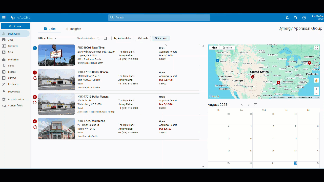Click map marker 2 in Arkansas
This screenshot has height=182, width=324.
[x=278, y=82]
